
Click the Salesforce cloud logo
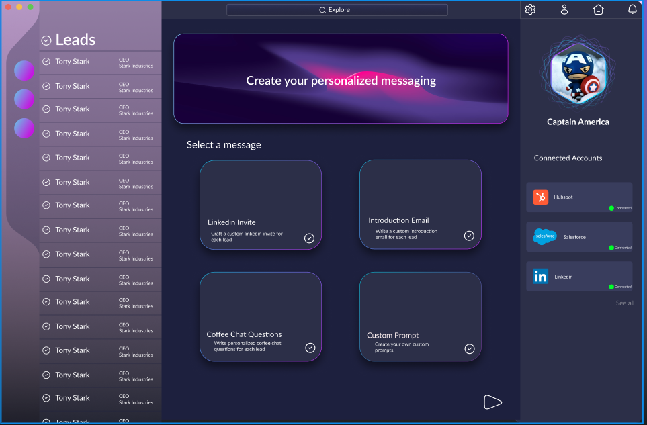coord(545,236)
